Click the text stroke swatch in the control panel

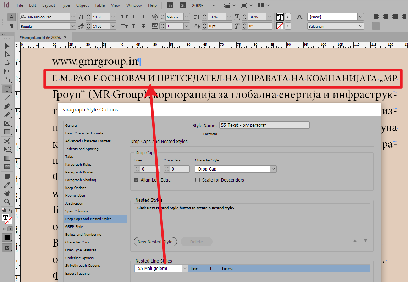pos(280,26)
